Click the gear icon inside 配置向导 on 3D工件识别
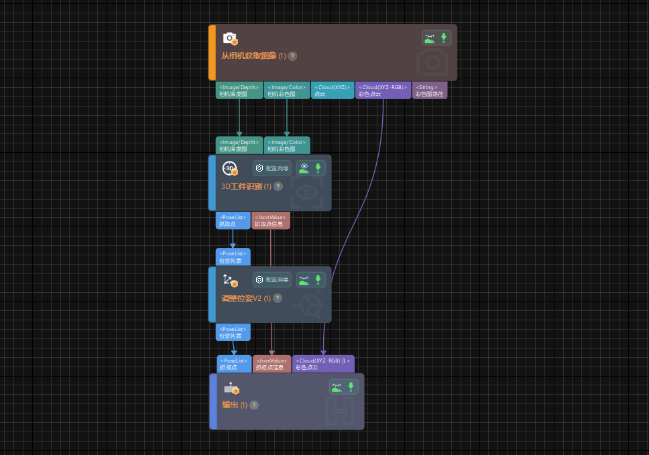The width and height of the screenshot is (649, 455). click(259, 168)
